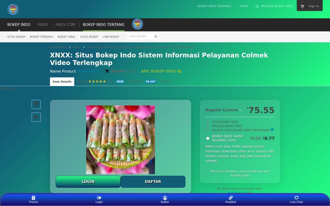Screen dimensions: 330x206
Task: Click the 75.55 price text
Action: pos(261,110)
